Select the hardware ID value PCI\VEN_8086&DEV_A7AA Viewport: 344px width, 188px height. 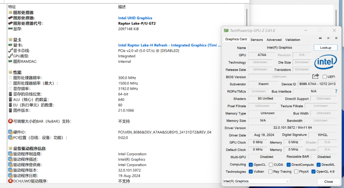click(x=165, y=132)
